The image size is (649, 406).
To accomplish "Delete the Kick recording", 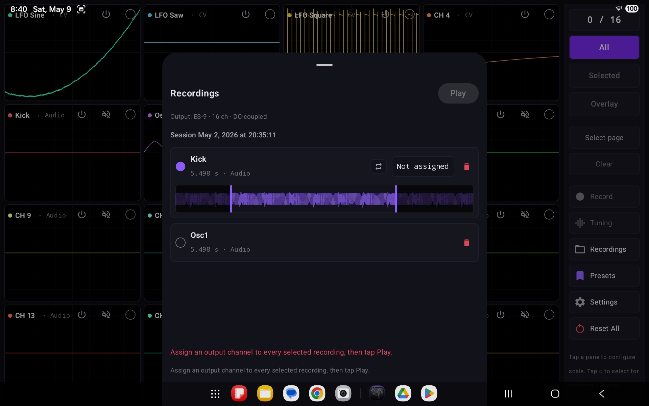I will (466, 166).
